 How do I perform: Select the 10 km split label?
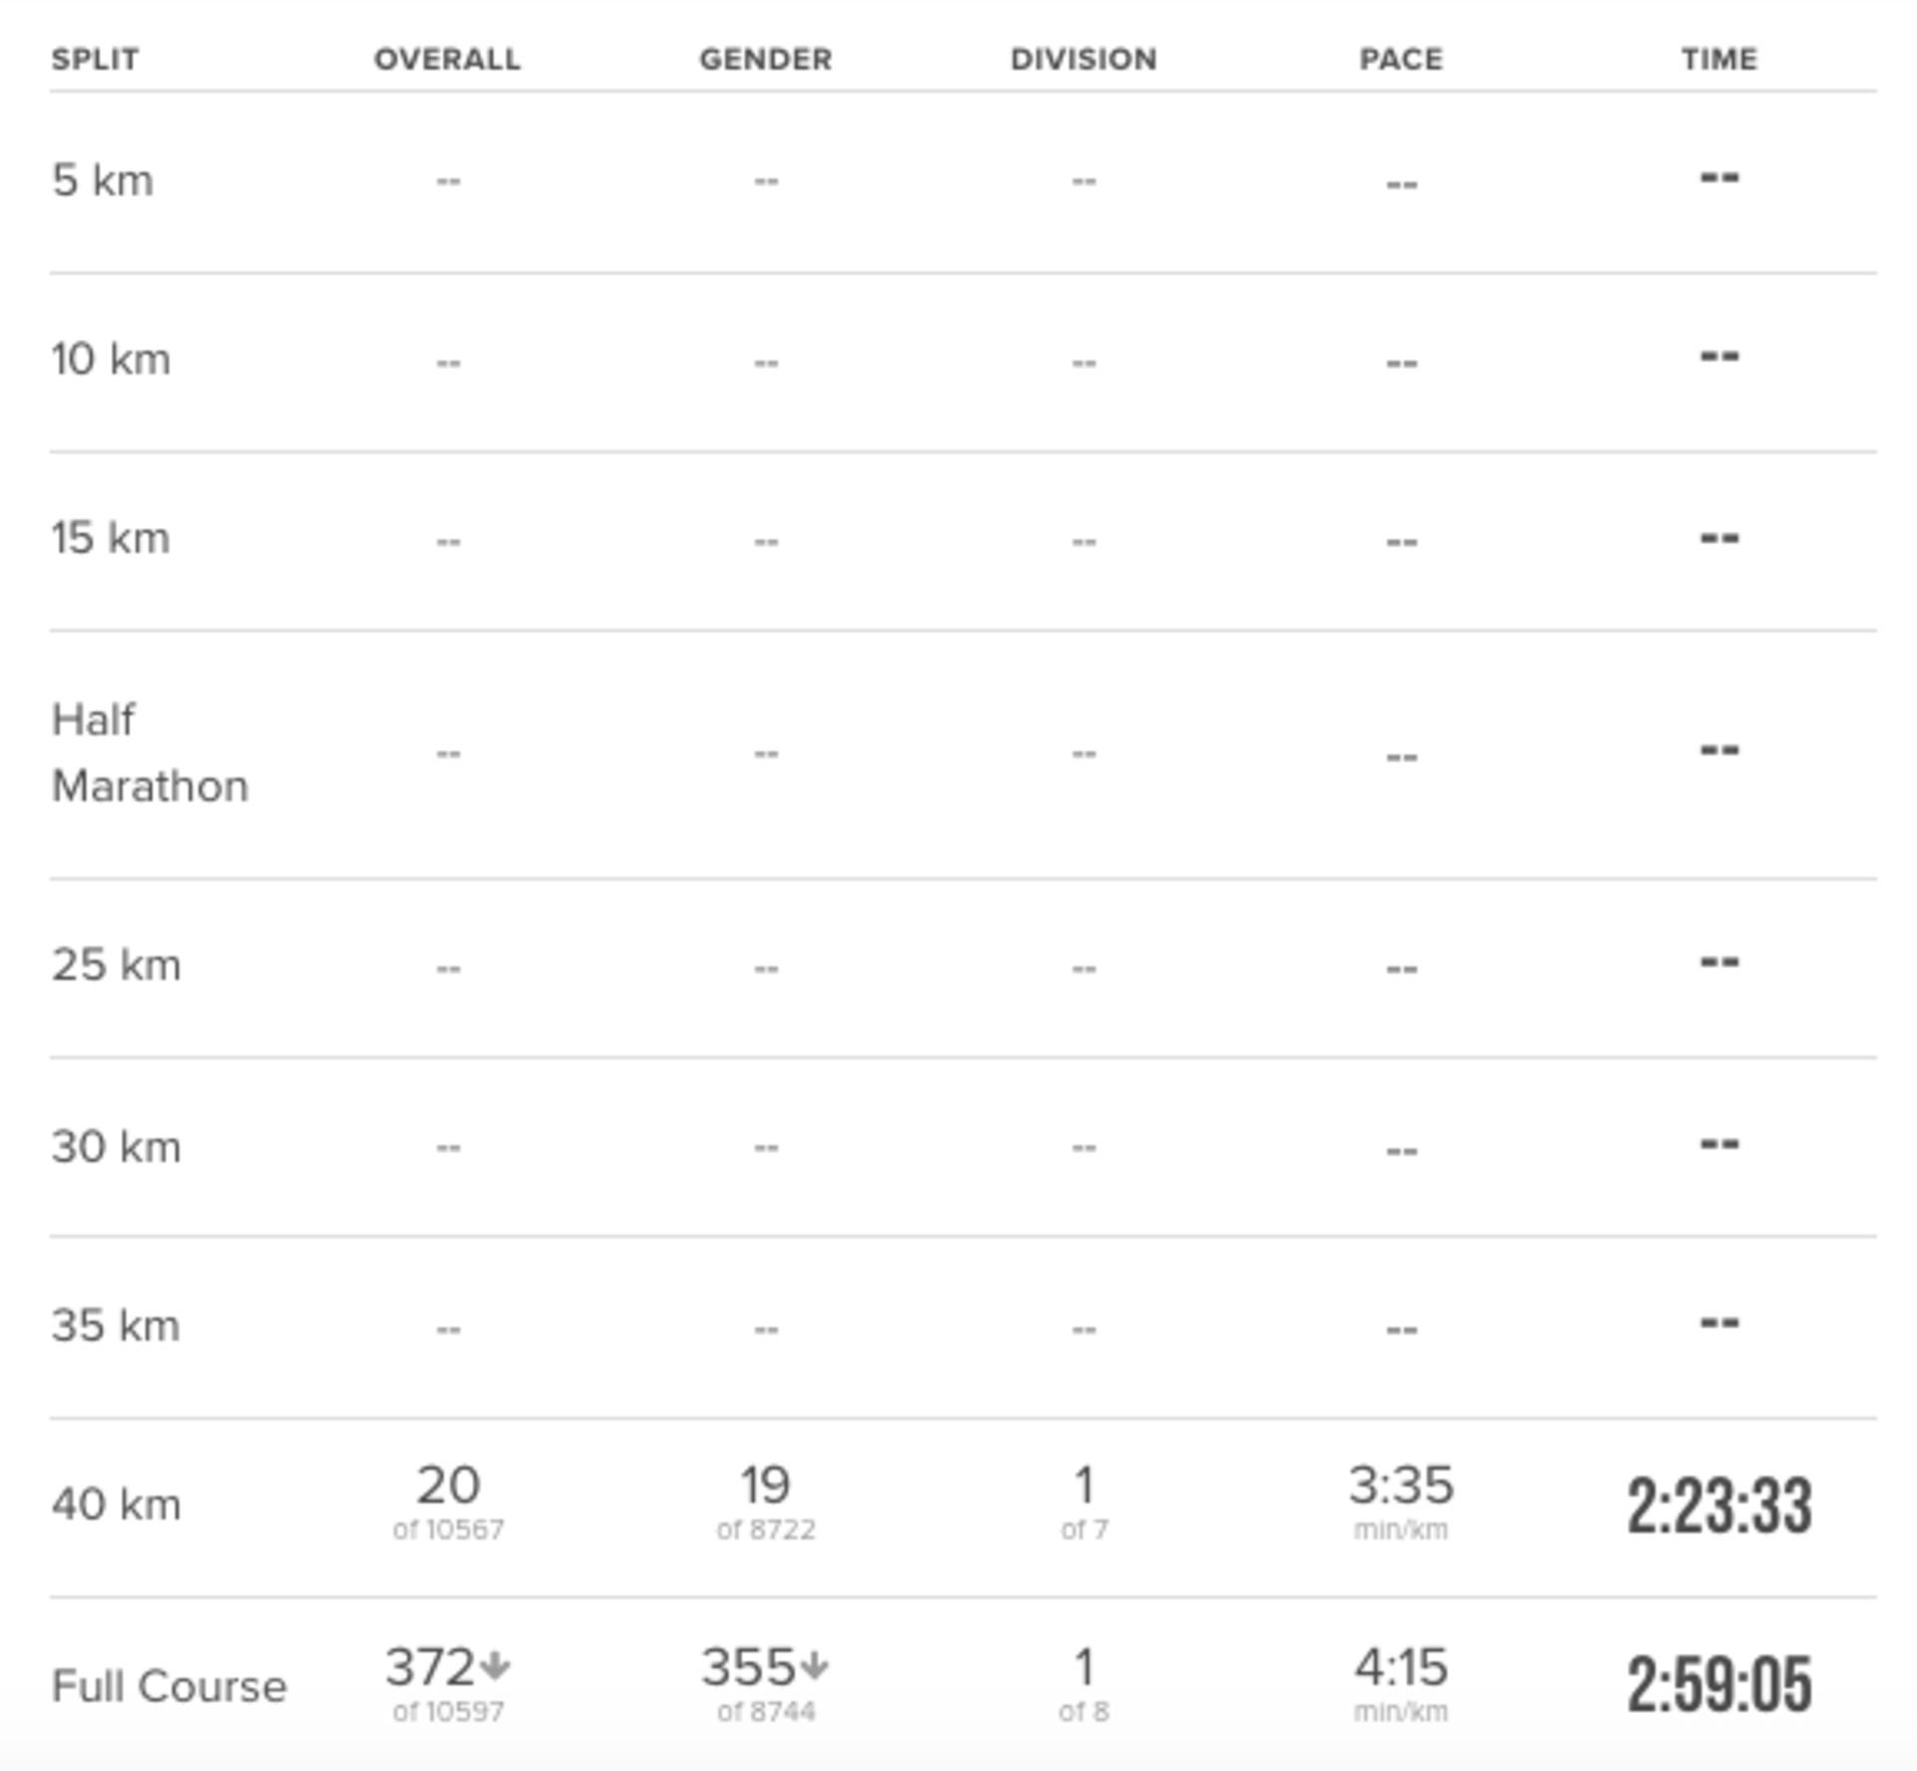coord(111,359)
